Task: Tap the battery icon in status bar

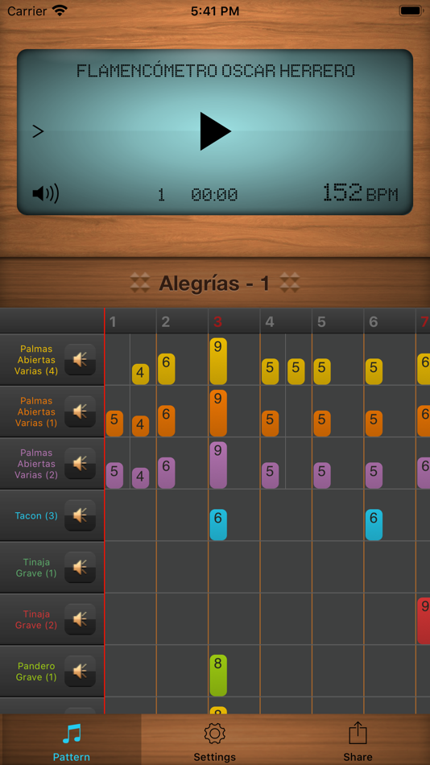Action: tap(410, 10)
